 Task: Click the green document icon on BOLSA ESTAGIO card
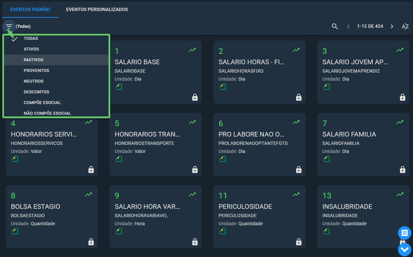tap(15, 231)
